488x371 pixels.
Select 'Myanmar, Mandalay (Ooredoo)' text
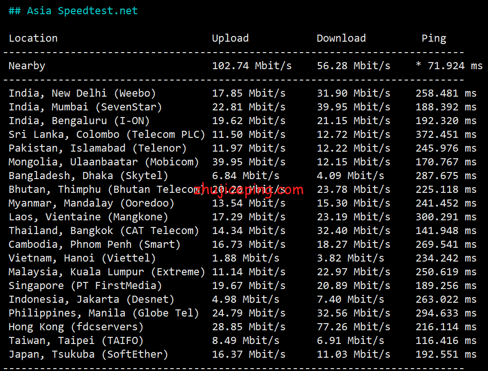[92, 203]
